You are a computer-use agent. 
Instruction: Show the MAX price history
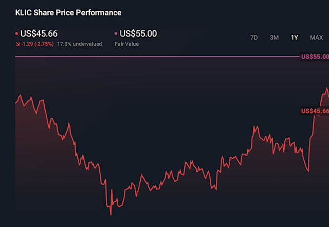[x=316, y=37]
